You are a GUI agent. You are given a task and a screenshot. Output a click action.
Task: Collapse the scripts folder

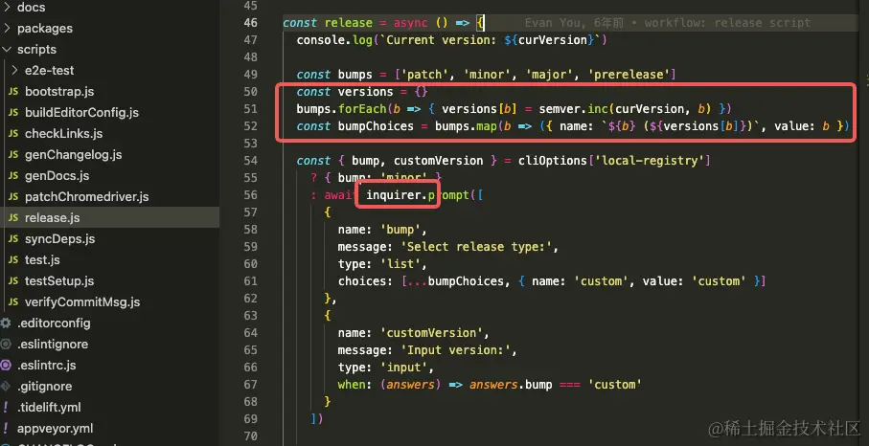pyautogui.click(x=36, y=49)
